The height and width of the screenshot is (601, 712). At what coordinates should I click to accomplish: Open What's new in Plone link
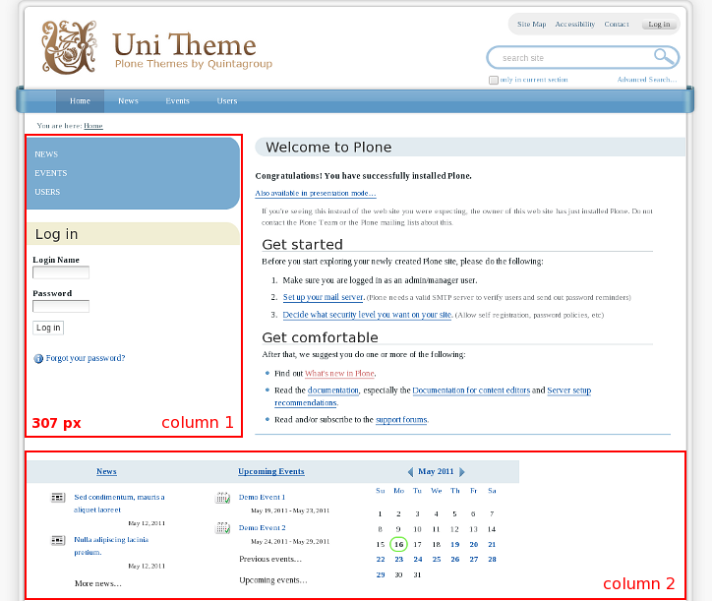coord(339,374)
